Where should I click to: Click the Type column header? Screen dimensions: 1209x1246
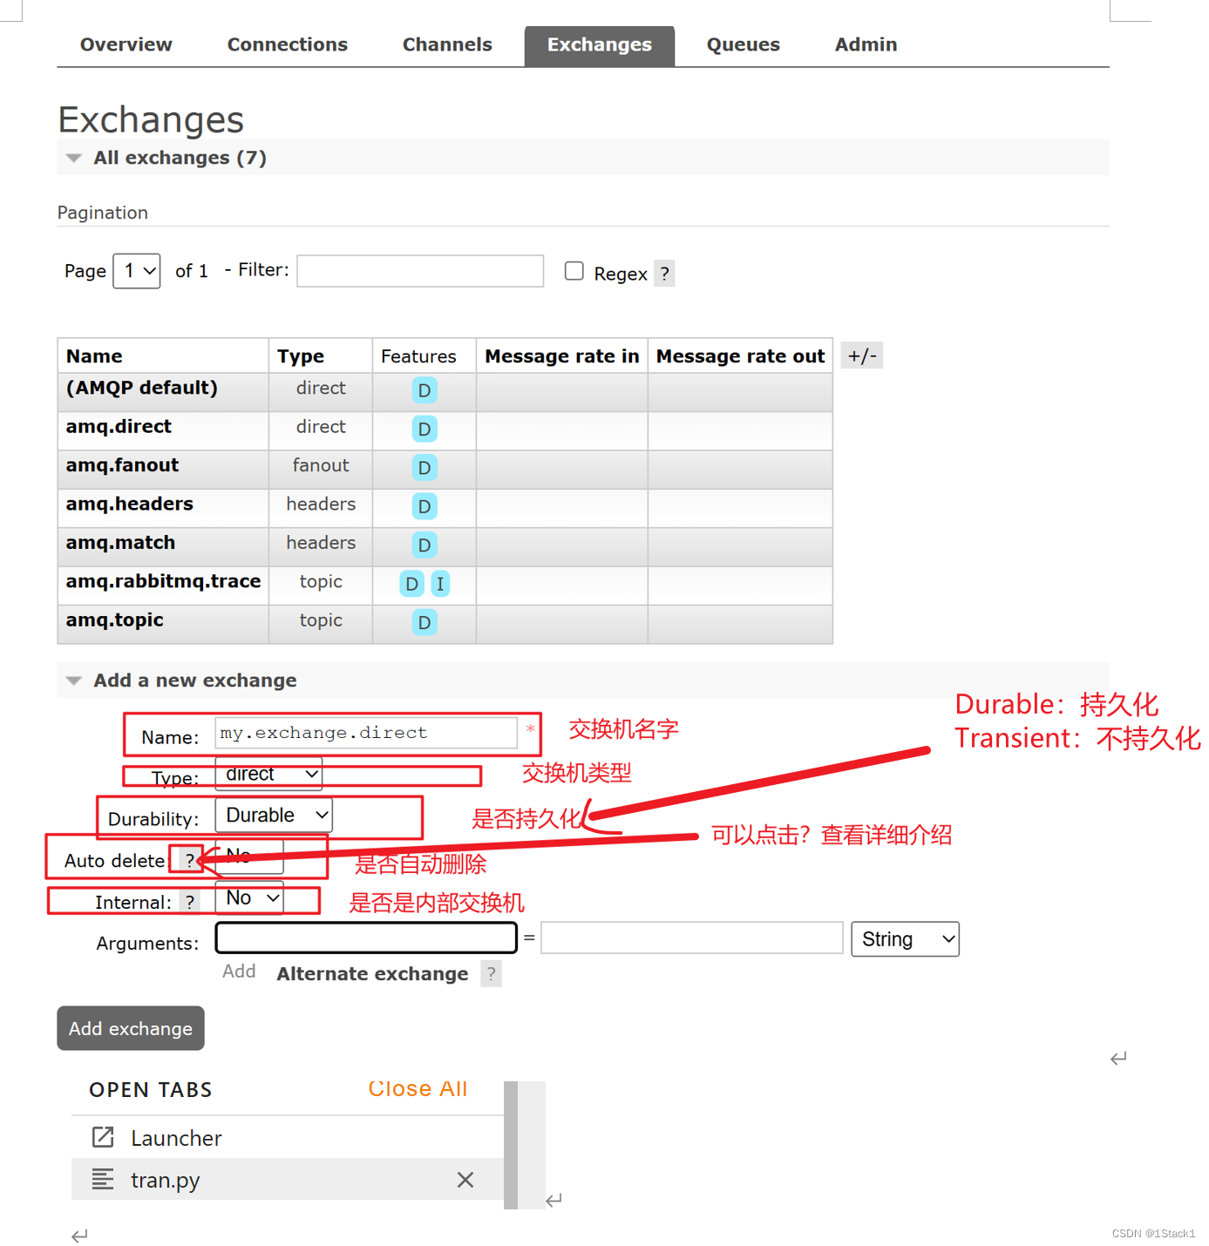click(301, 356)
